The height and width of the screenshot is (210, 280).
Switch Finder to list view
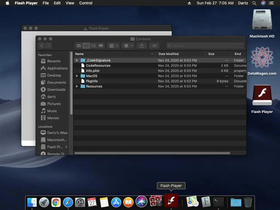coord(86,46)
